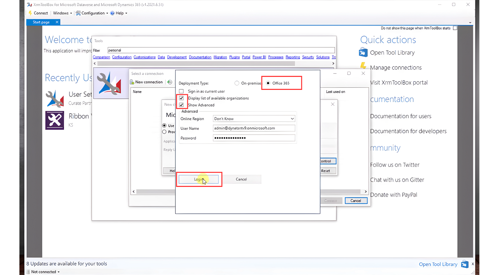489x275 pixels.
Task: Select the Office 365 deployment type
Action: click(x=268, y=83)
